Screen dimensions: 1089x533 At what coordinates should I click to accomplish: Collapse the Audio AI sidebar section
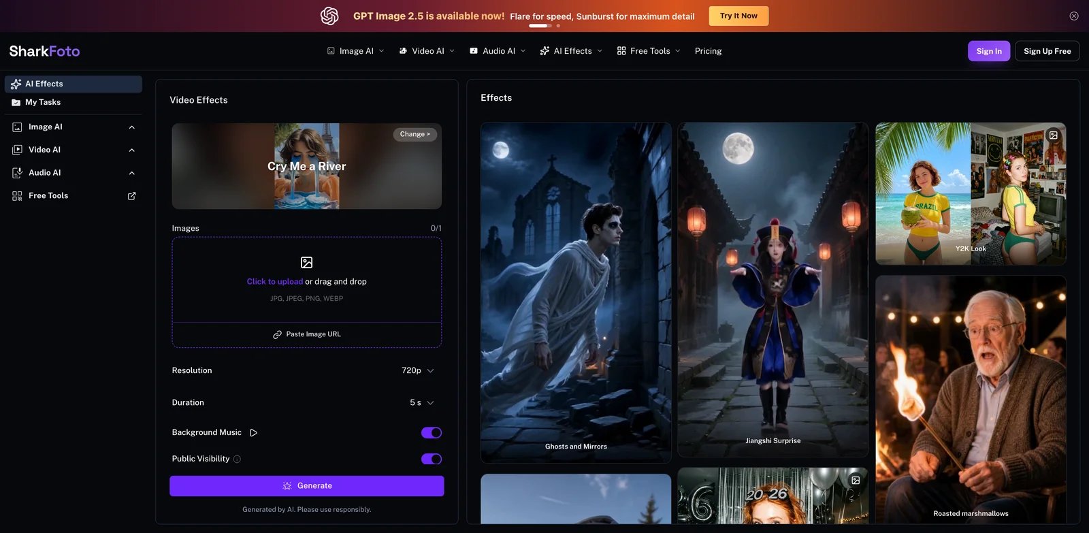131,173
